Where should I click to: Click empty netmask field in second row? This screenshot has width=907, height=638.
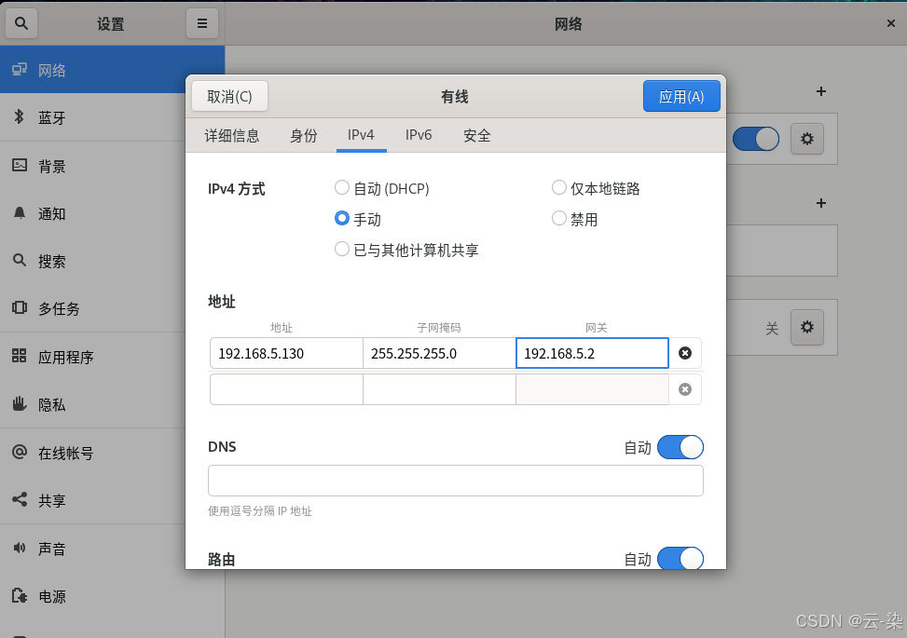439,389
